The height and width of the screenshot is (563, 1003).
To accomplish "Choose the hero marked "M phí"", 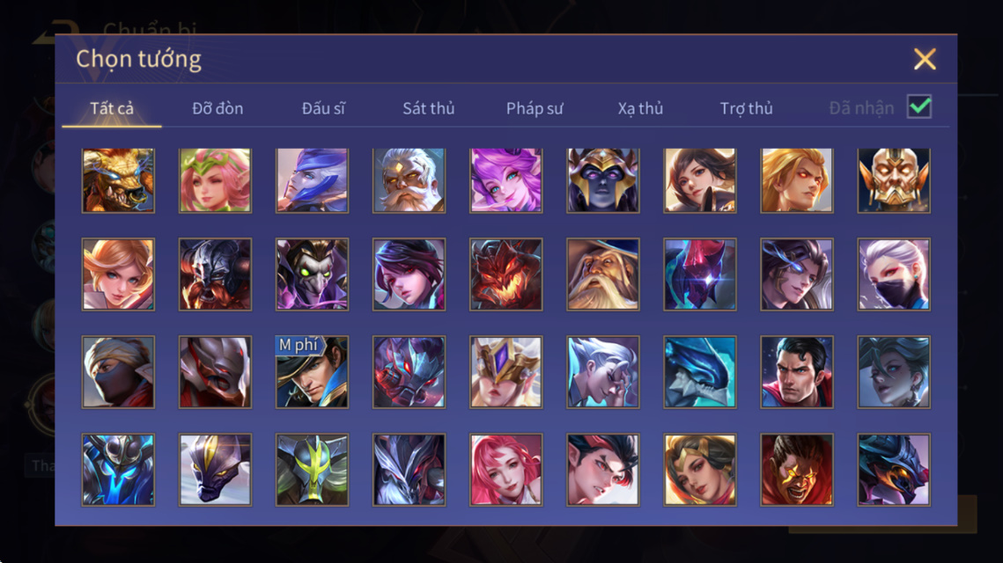I will 312,372.
